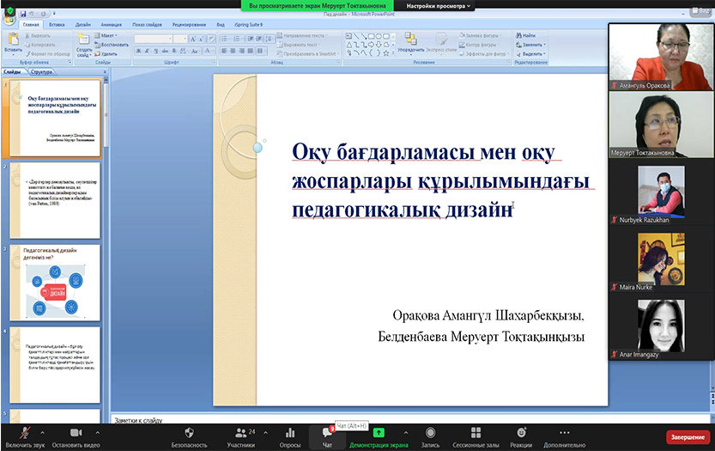715x451 pixels.
Task: Click the Опросы polls icon
Action: coord(290,433)
